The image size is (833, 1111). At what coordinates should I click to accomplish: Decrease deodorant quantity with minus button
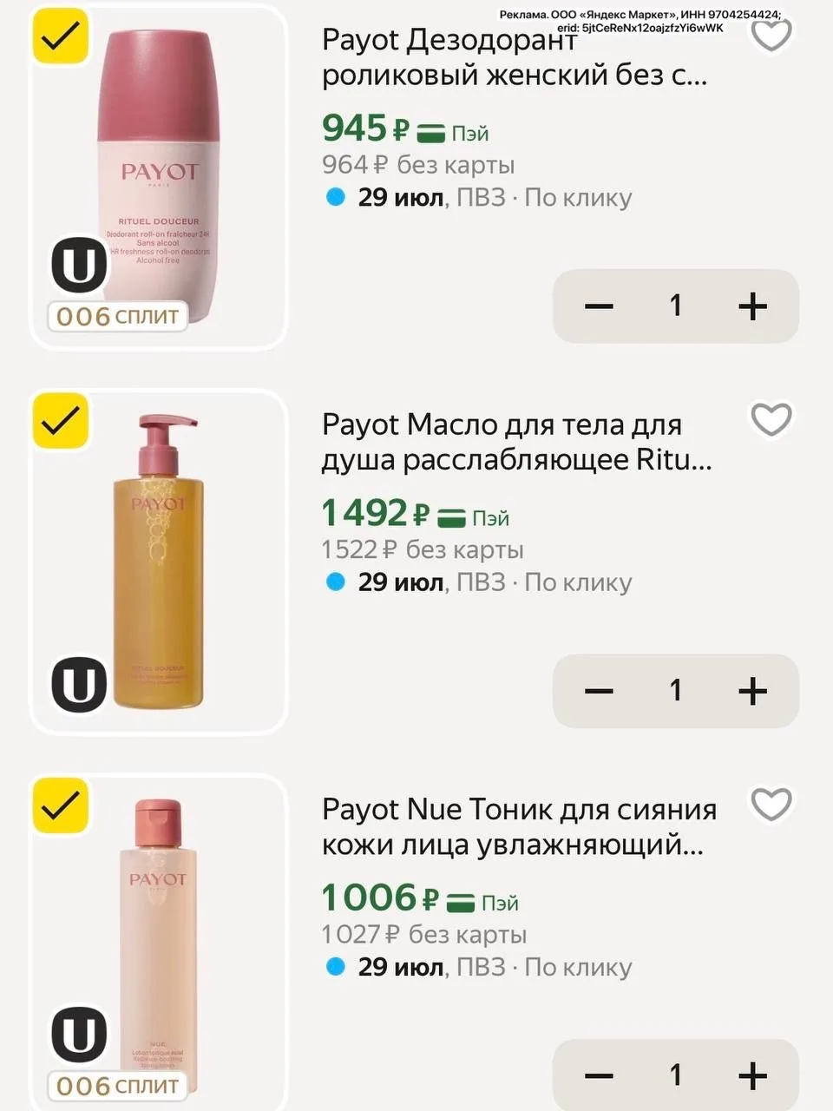click(x=599, y=306)
